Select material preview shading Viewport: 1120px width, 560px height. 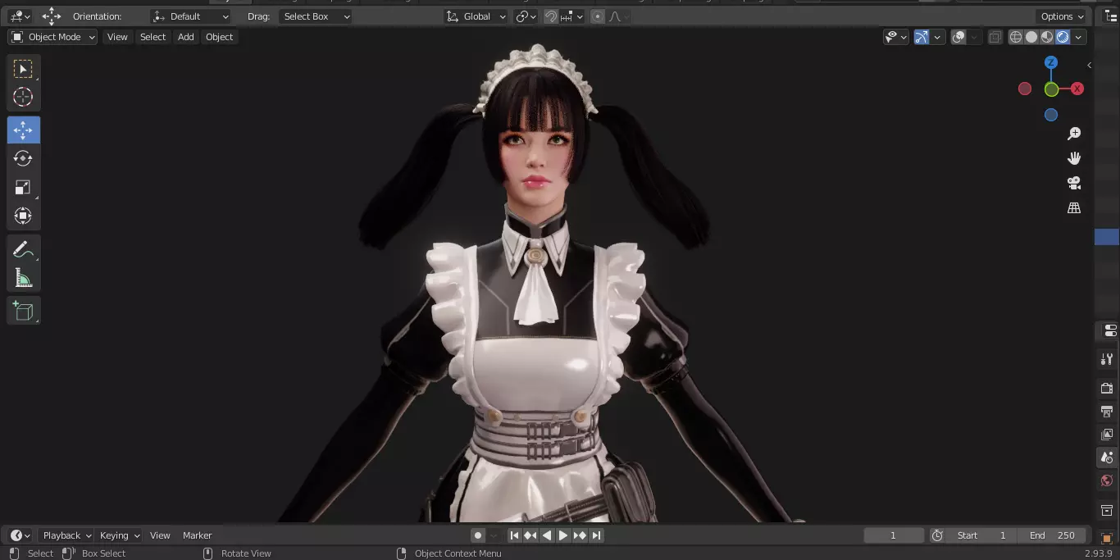pos(1047,37)
